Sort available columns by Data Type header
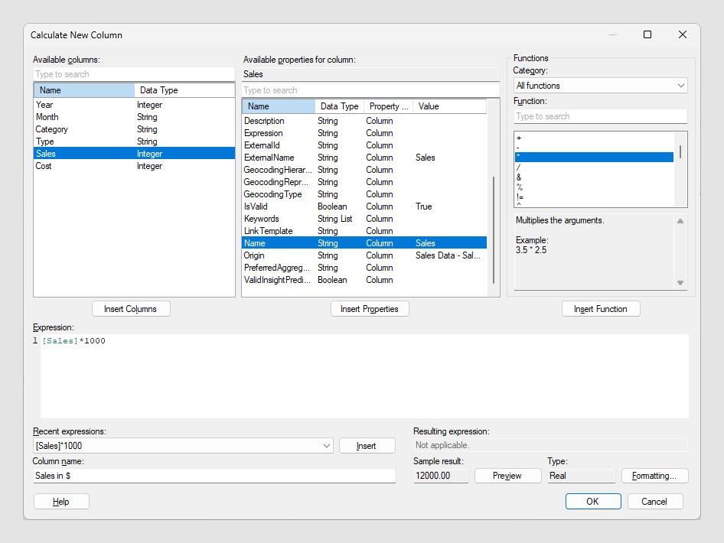Viewport: 724px width, 543px height. 184,90
